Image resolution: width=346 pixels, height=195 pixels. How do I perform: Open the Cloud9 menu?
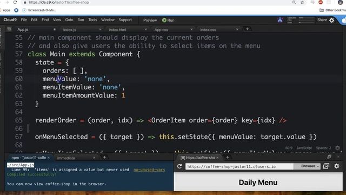click(10, 20)
